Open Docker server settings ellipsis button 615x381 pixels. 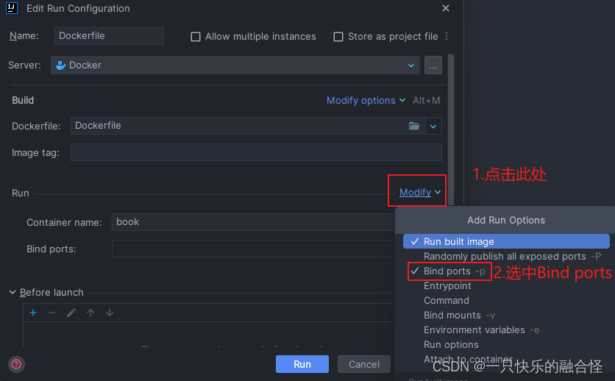(x=433, y=65)
